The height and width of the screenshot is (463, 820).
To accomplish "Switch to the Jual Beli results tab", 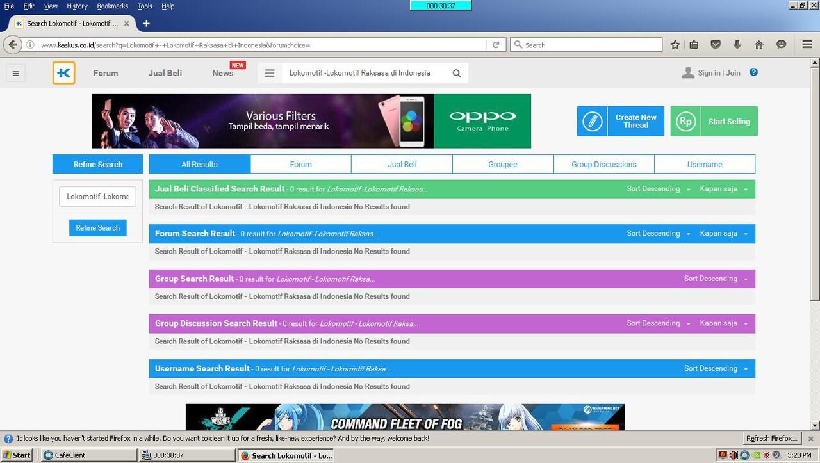I will pyautogui.click(x=402, y=164).
